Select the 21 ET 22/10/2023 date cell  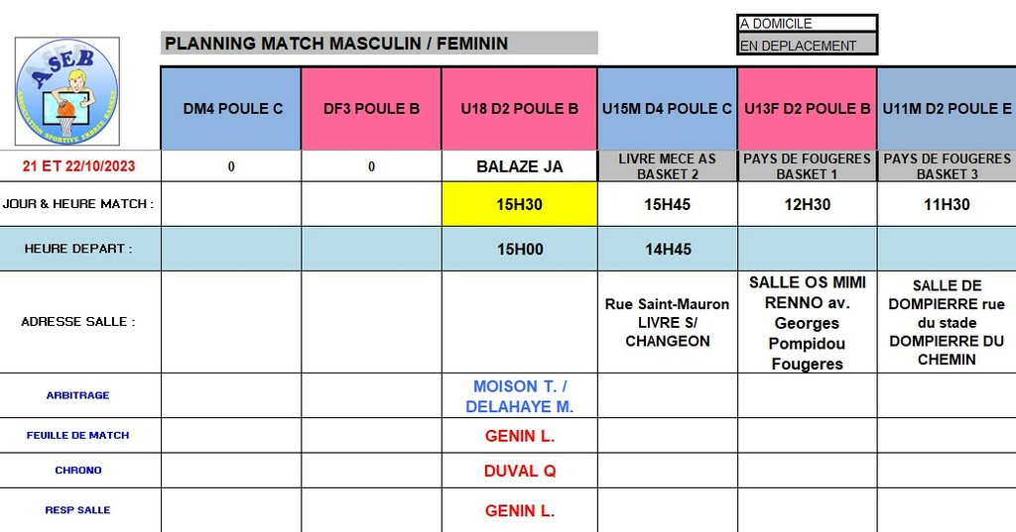80,166
